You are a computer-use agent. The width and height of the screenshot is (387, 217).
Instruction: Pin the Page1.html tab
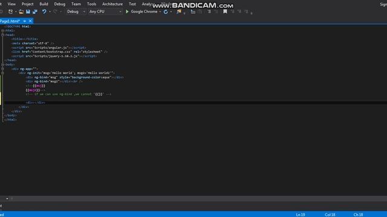[24, 21]
